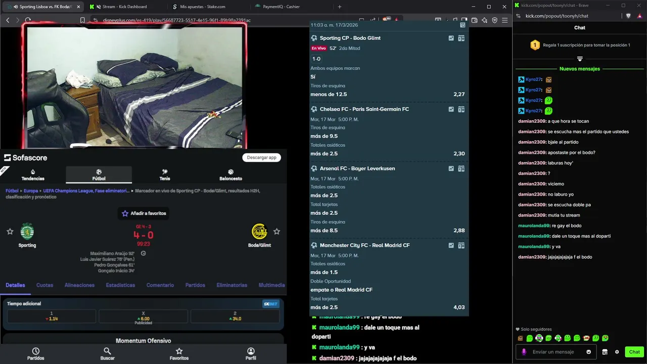Select away win odds 34.0
The height and width of the screenshot is (364, 647).
pyautogui.click(x=235, y=316)
